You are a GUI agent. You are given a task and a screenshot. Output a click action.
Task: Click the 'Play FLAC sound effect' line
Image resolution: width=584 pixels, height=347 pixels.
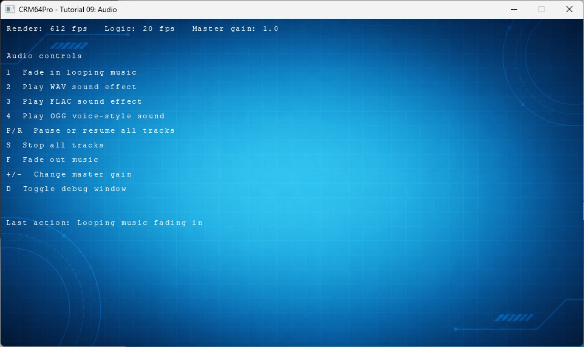pos(74,101)
